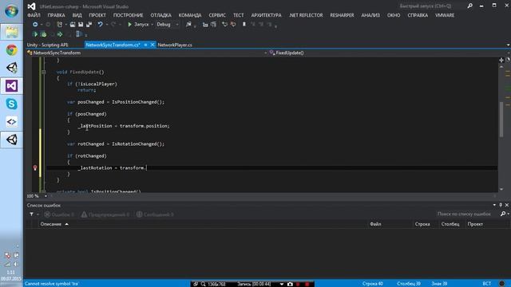Click the attach to Unity and play icon

coord(43,34)
